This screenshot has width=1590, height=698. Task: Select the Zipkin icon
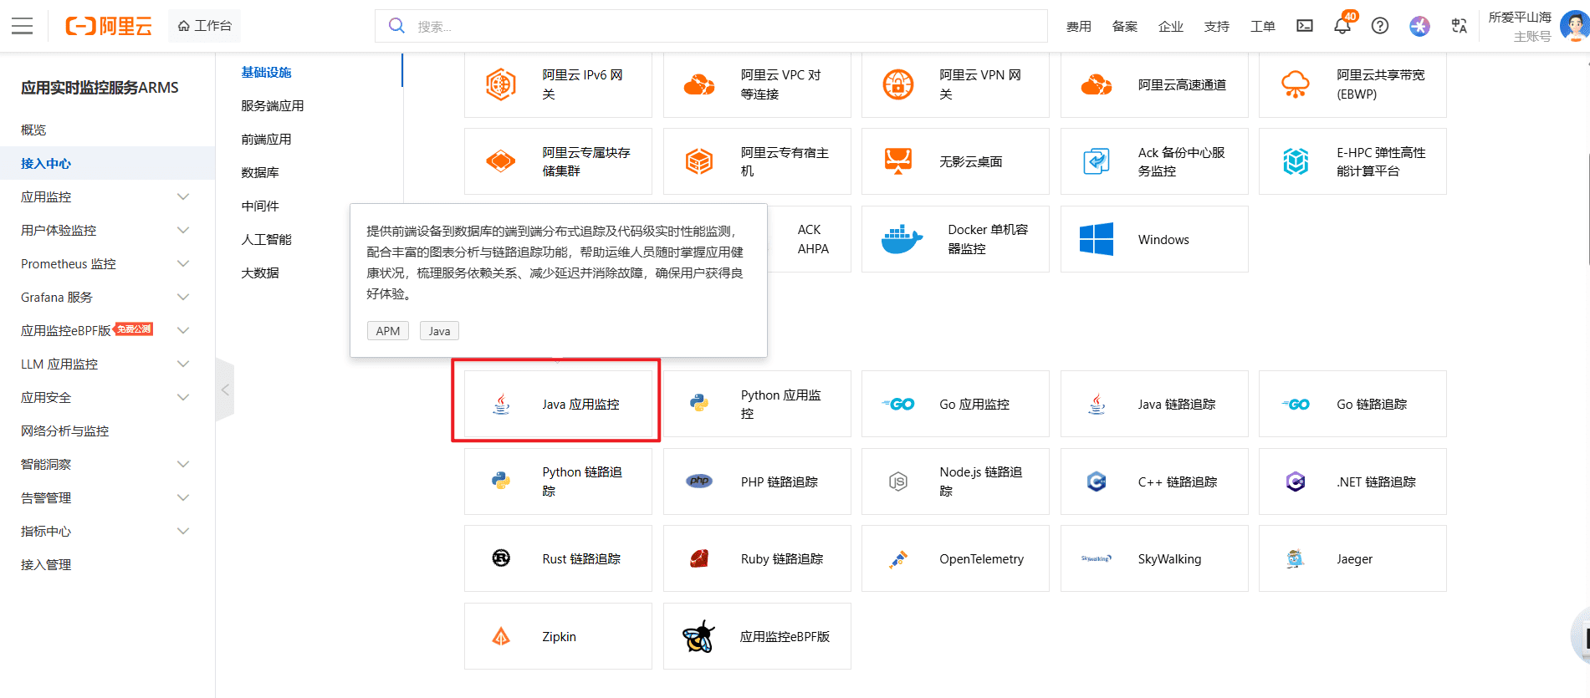[501, 636]
